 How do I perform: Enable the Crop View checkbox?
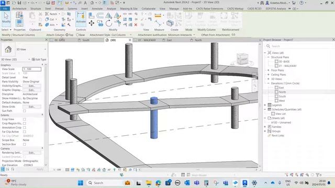click(25, 119)
